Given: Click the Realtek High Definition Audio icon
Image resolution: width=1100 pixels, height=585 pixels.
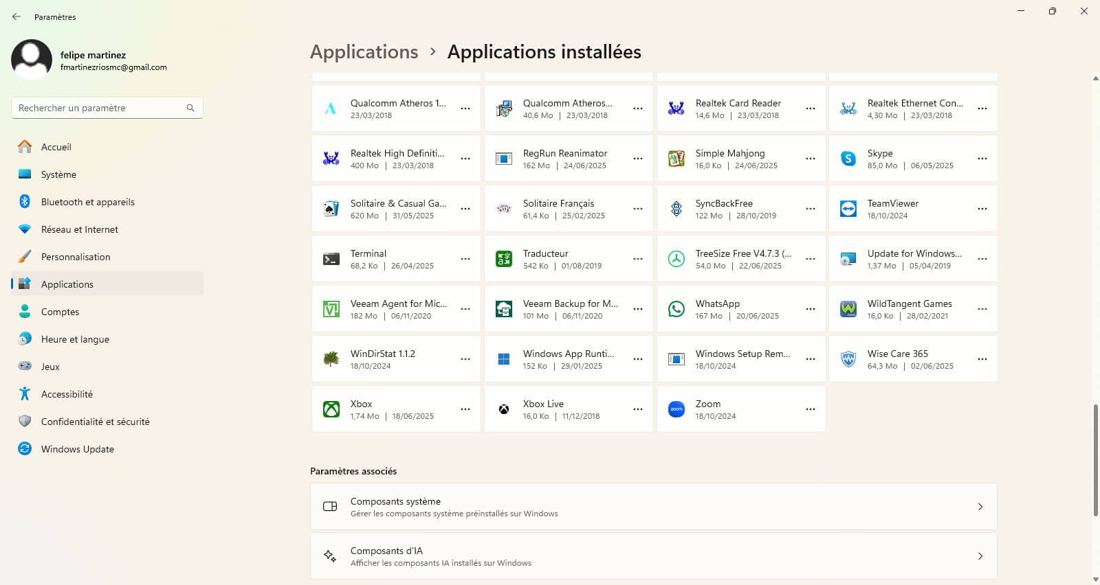Looking at the screenshot, I should pyautogui.click(x=331, y=159).
